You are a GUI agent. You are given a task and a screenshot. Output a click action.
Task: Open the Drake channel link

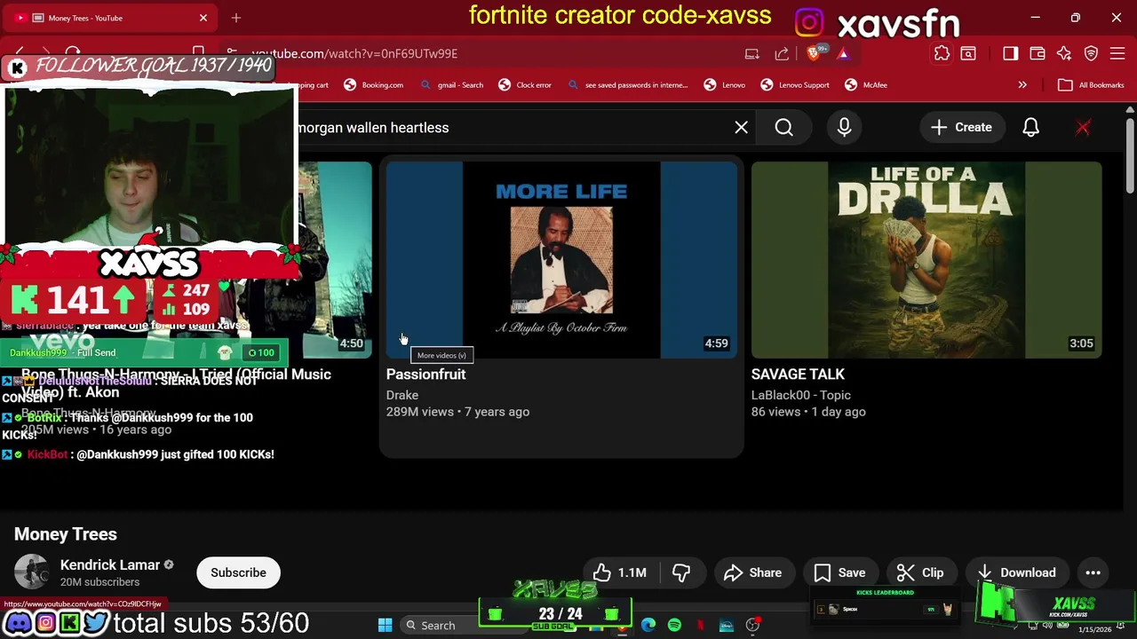(402, 395)
